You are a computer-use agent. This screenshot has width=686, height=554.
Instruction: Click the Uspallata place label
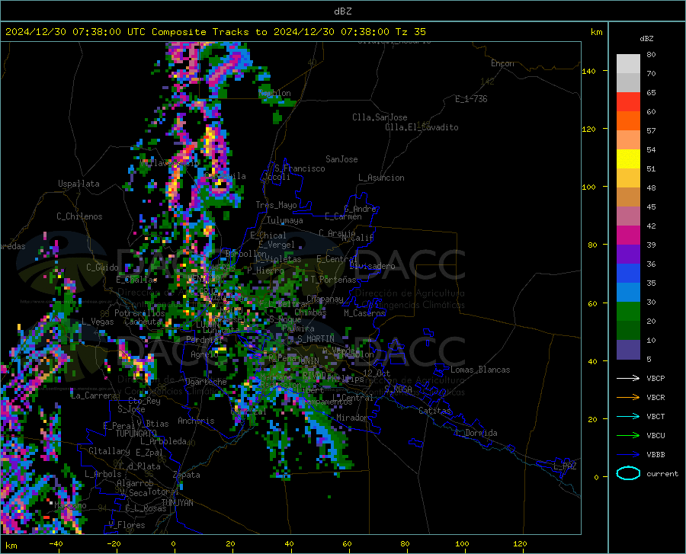pyautogui.click(x=79, y=184)
